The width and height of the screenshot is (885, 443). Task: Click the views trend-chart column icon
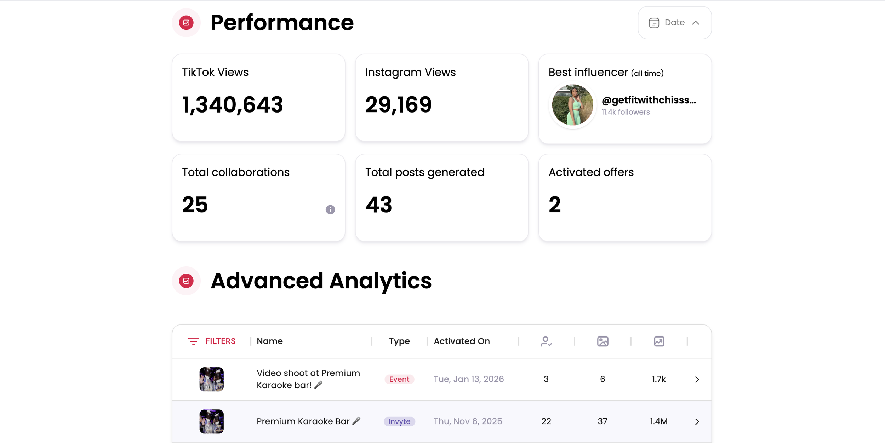click(659, 341)
